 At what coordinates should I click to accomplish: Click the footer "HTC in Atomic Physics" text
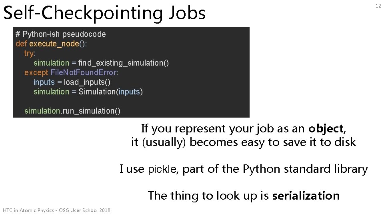tap(28, 210)
